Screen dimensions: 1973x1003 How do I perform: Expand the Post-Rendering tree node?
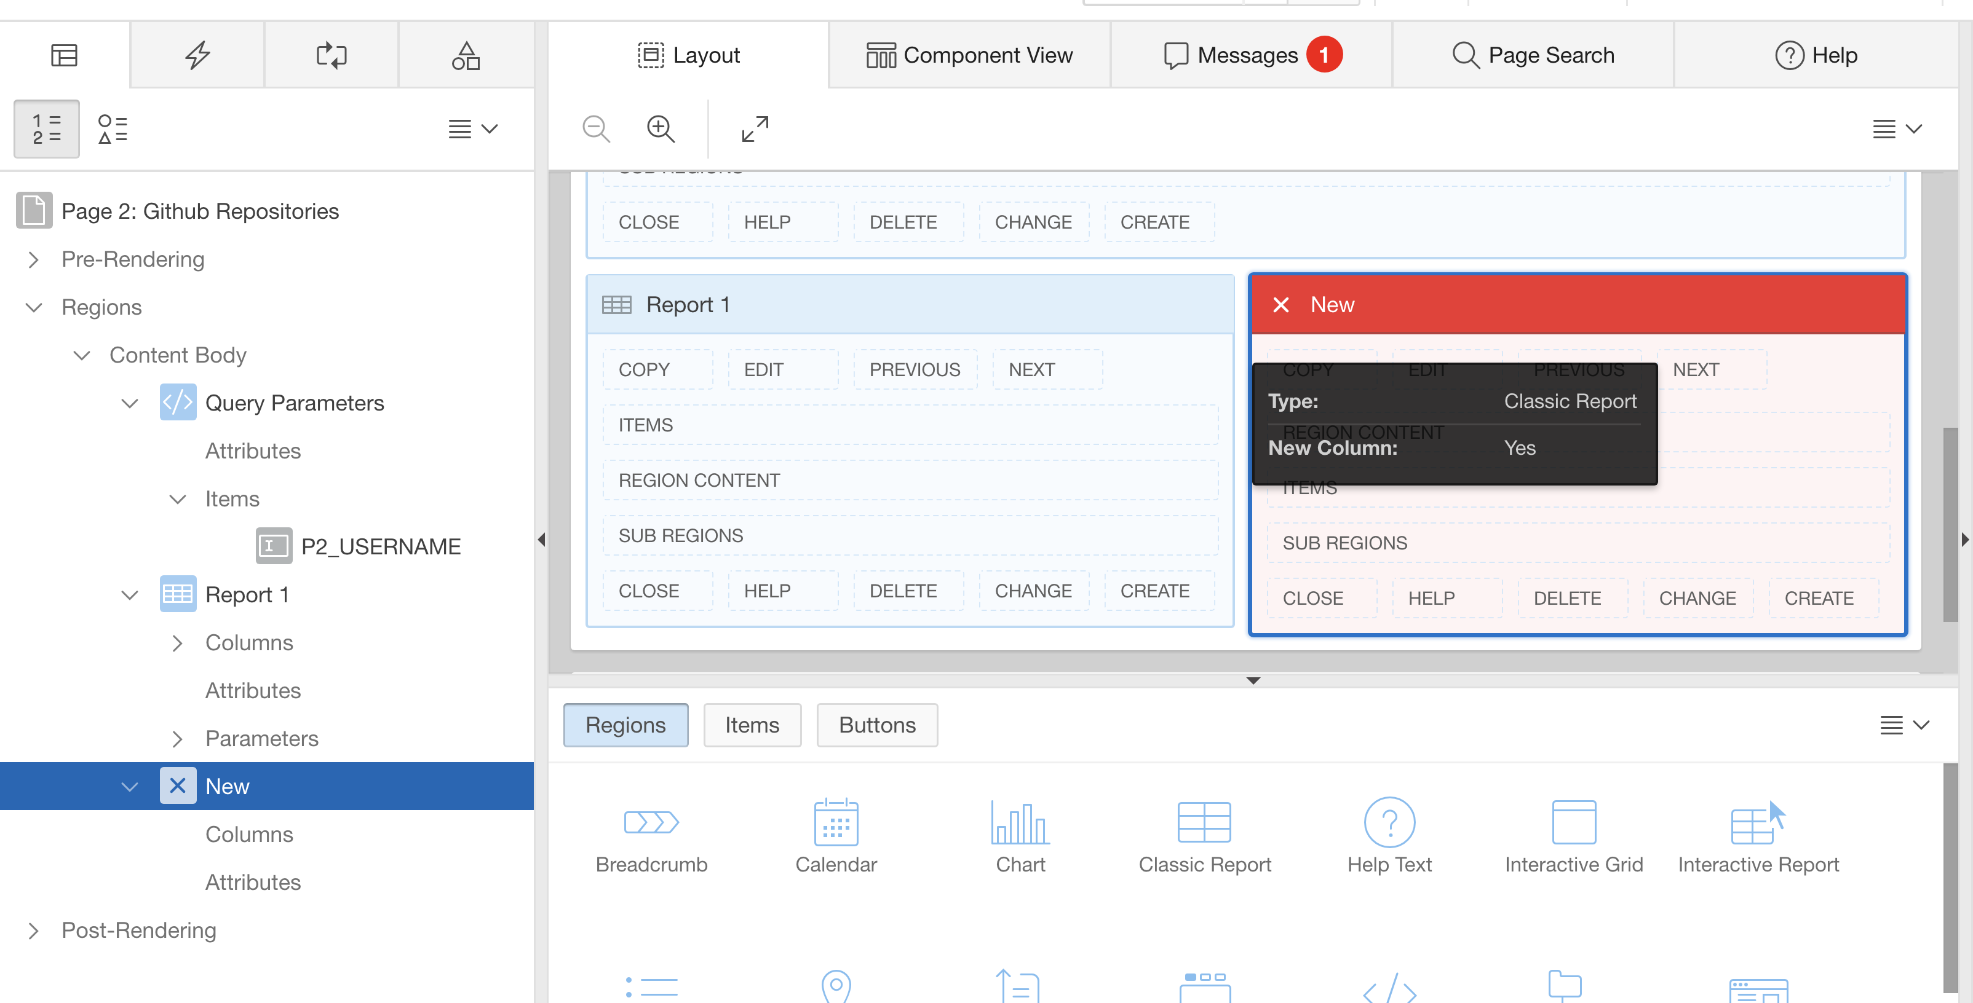[x=33, y=930]
